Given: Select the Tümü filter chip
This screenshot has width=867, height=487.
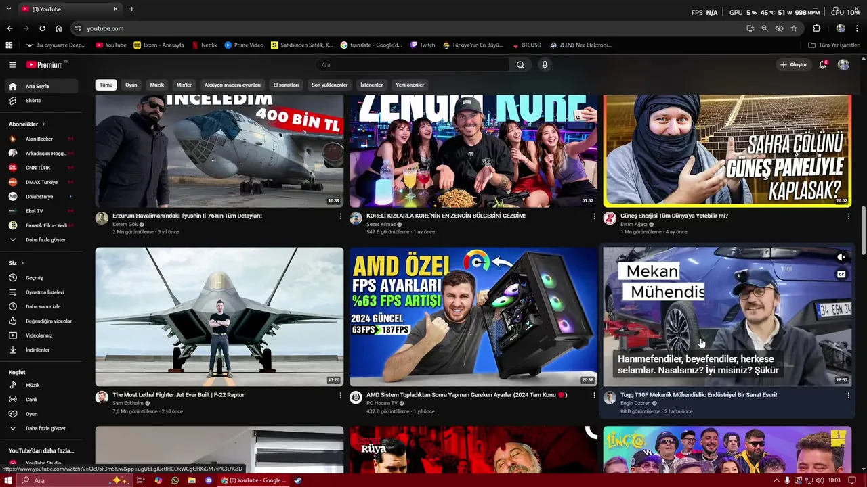Looking at the screenshot, I should click(x=106, y=85).
